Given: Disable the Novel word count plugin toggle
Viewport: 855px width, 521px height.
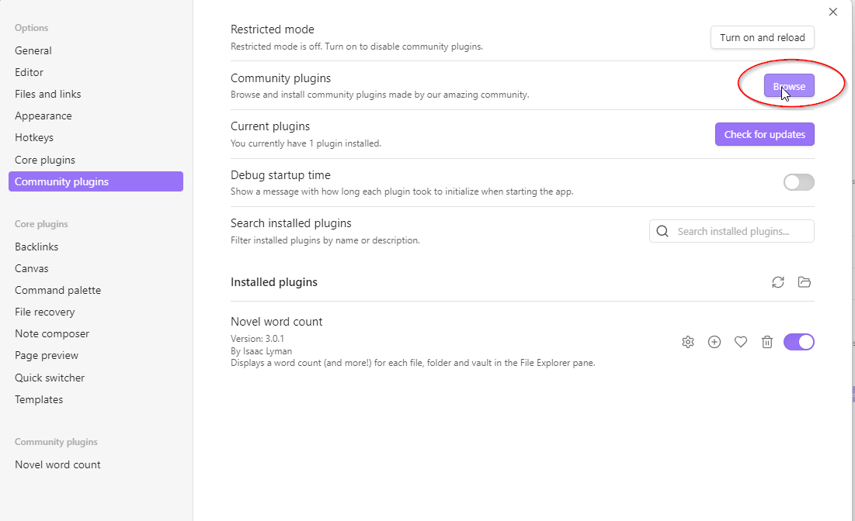Looking at the screenshot, I should [x=798, y=342].
